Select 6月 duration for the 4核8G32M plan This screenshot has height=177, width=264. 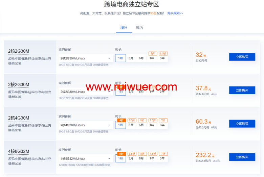coord(141,158)
